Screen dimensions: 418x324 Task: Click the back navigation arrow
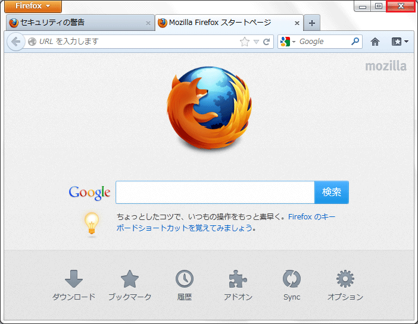click(15, 42)
